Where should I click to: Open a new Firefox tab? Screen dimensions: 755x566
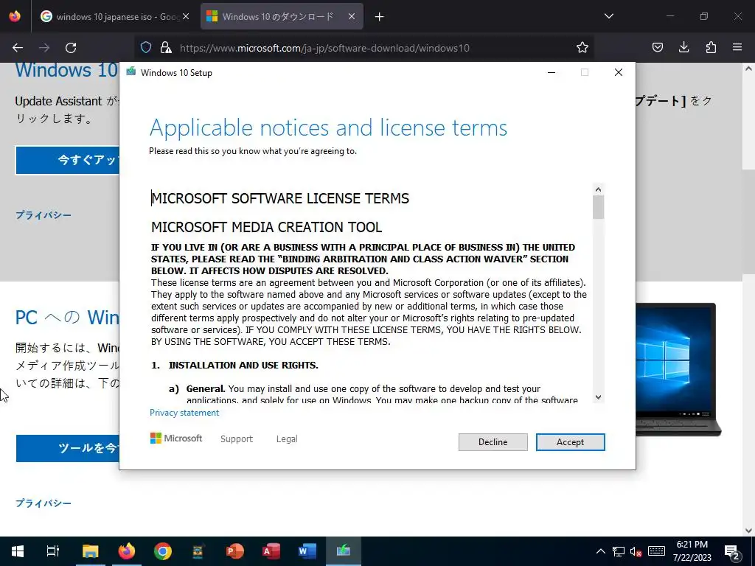point(380,17)
